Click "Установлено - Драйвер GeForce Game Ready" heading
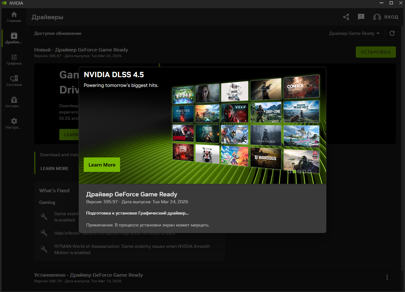 [x=88, y=275]
